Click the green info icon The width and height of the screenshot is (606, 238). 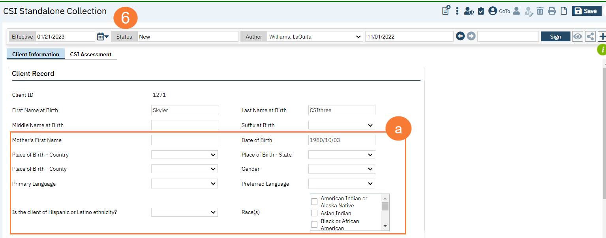click(602, 50)
